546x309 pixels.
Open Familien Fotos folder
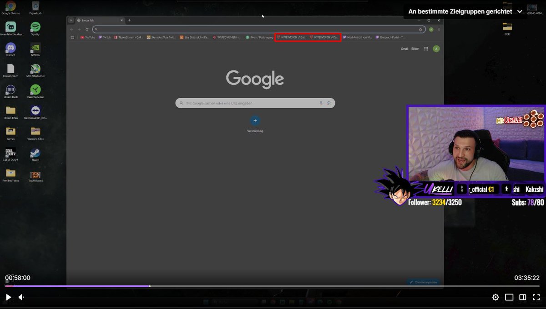coord(10,175)
